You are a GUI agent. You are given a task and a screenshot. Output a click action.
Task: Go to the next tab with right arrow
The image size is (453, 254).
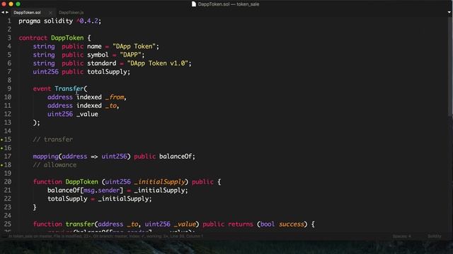tap(7, 13)
